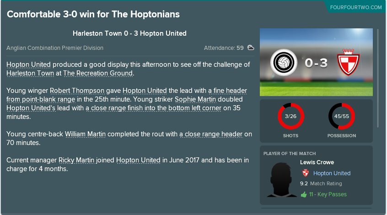Click the green thumbs-up key passes icon
The height and width of the screenshot is (215, 387).
point(304,194)
